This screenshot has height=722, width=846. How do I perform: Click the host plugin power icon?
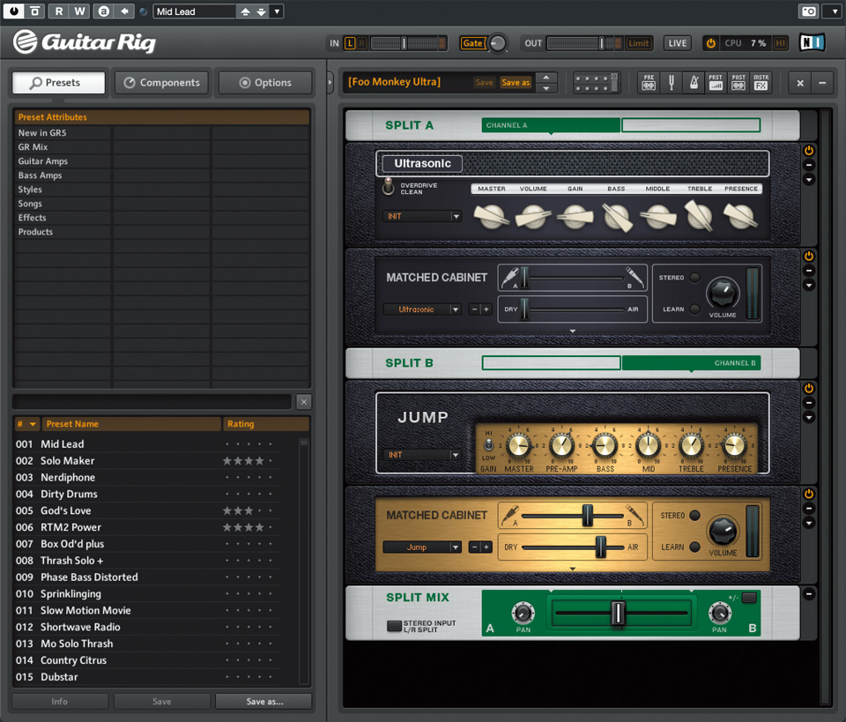pos(13,11)
